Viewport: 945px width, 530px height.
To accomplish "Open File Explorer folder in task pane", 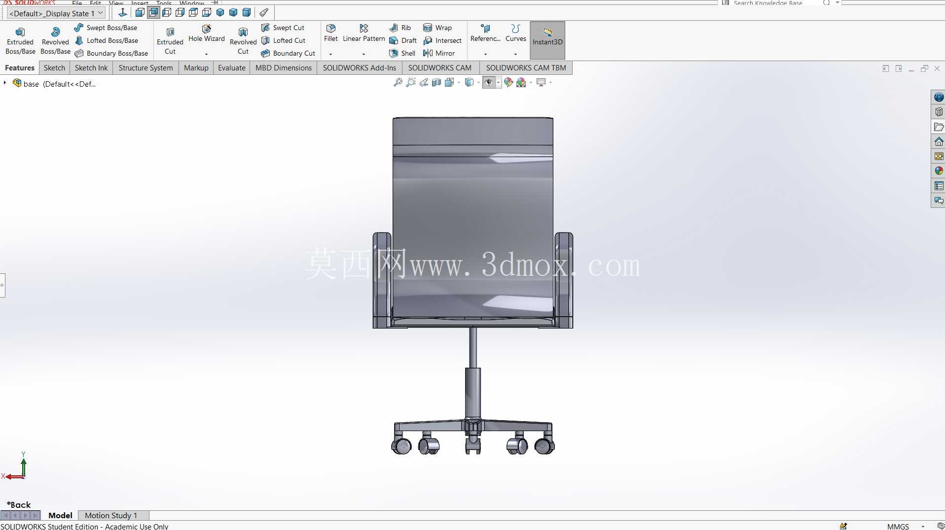I will (x=939, y=127).
